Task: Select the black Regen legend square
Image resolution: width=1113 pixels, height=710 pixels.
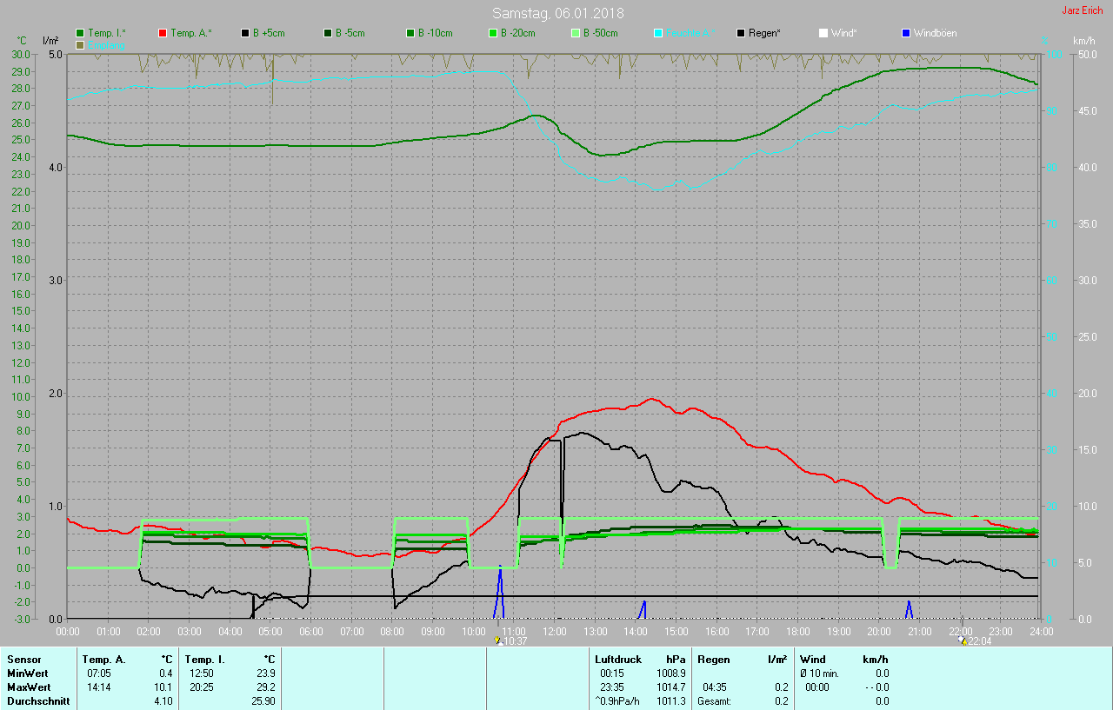Action: (x=741, y=33)
